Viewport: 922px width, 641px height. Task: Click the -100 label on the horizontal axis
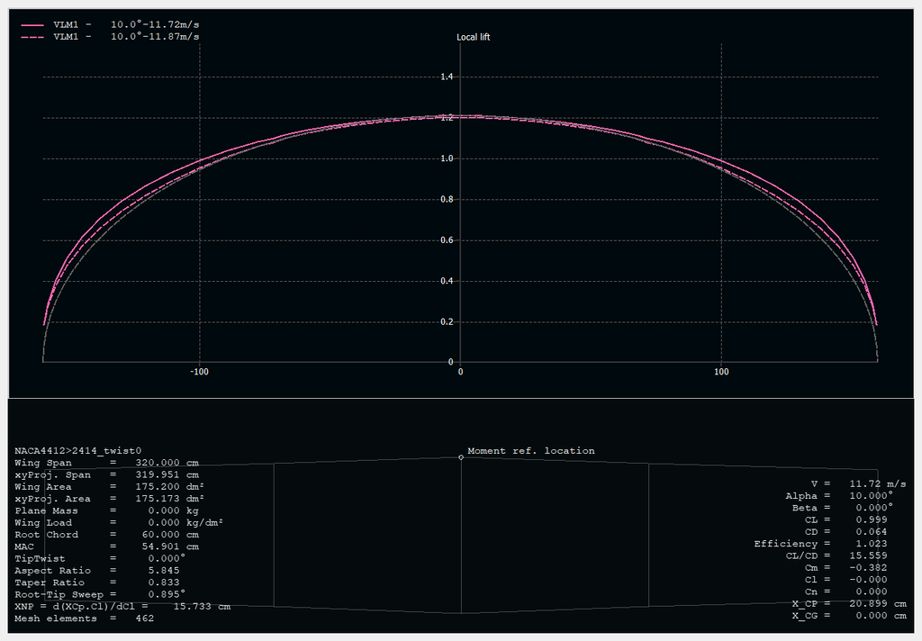coord(199,372)
